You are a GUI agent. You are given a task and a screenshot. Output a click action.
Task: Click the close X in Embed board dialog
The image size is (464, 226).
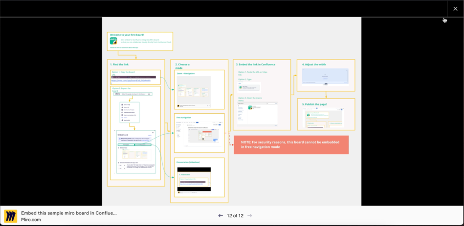point(153,133)
